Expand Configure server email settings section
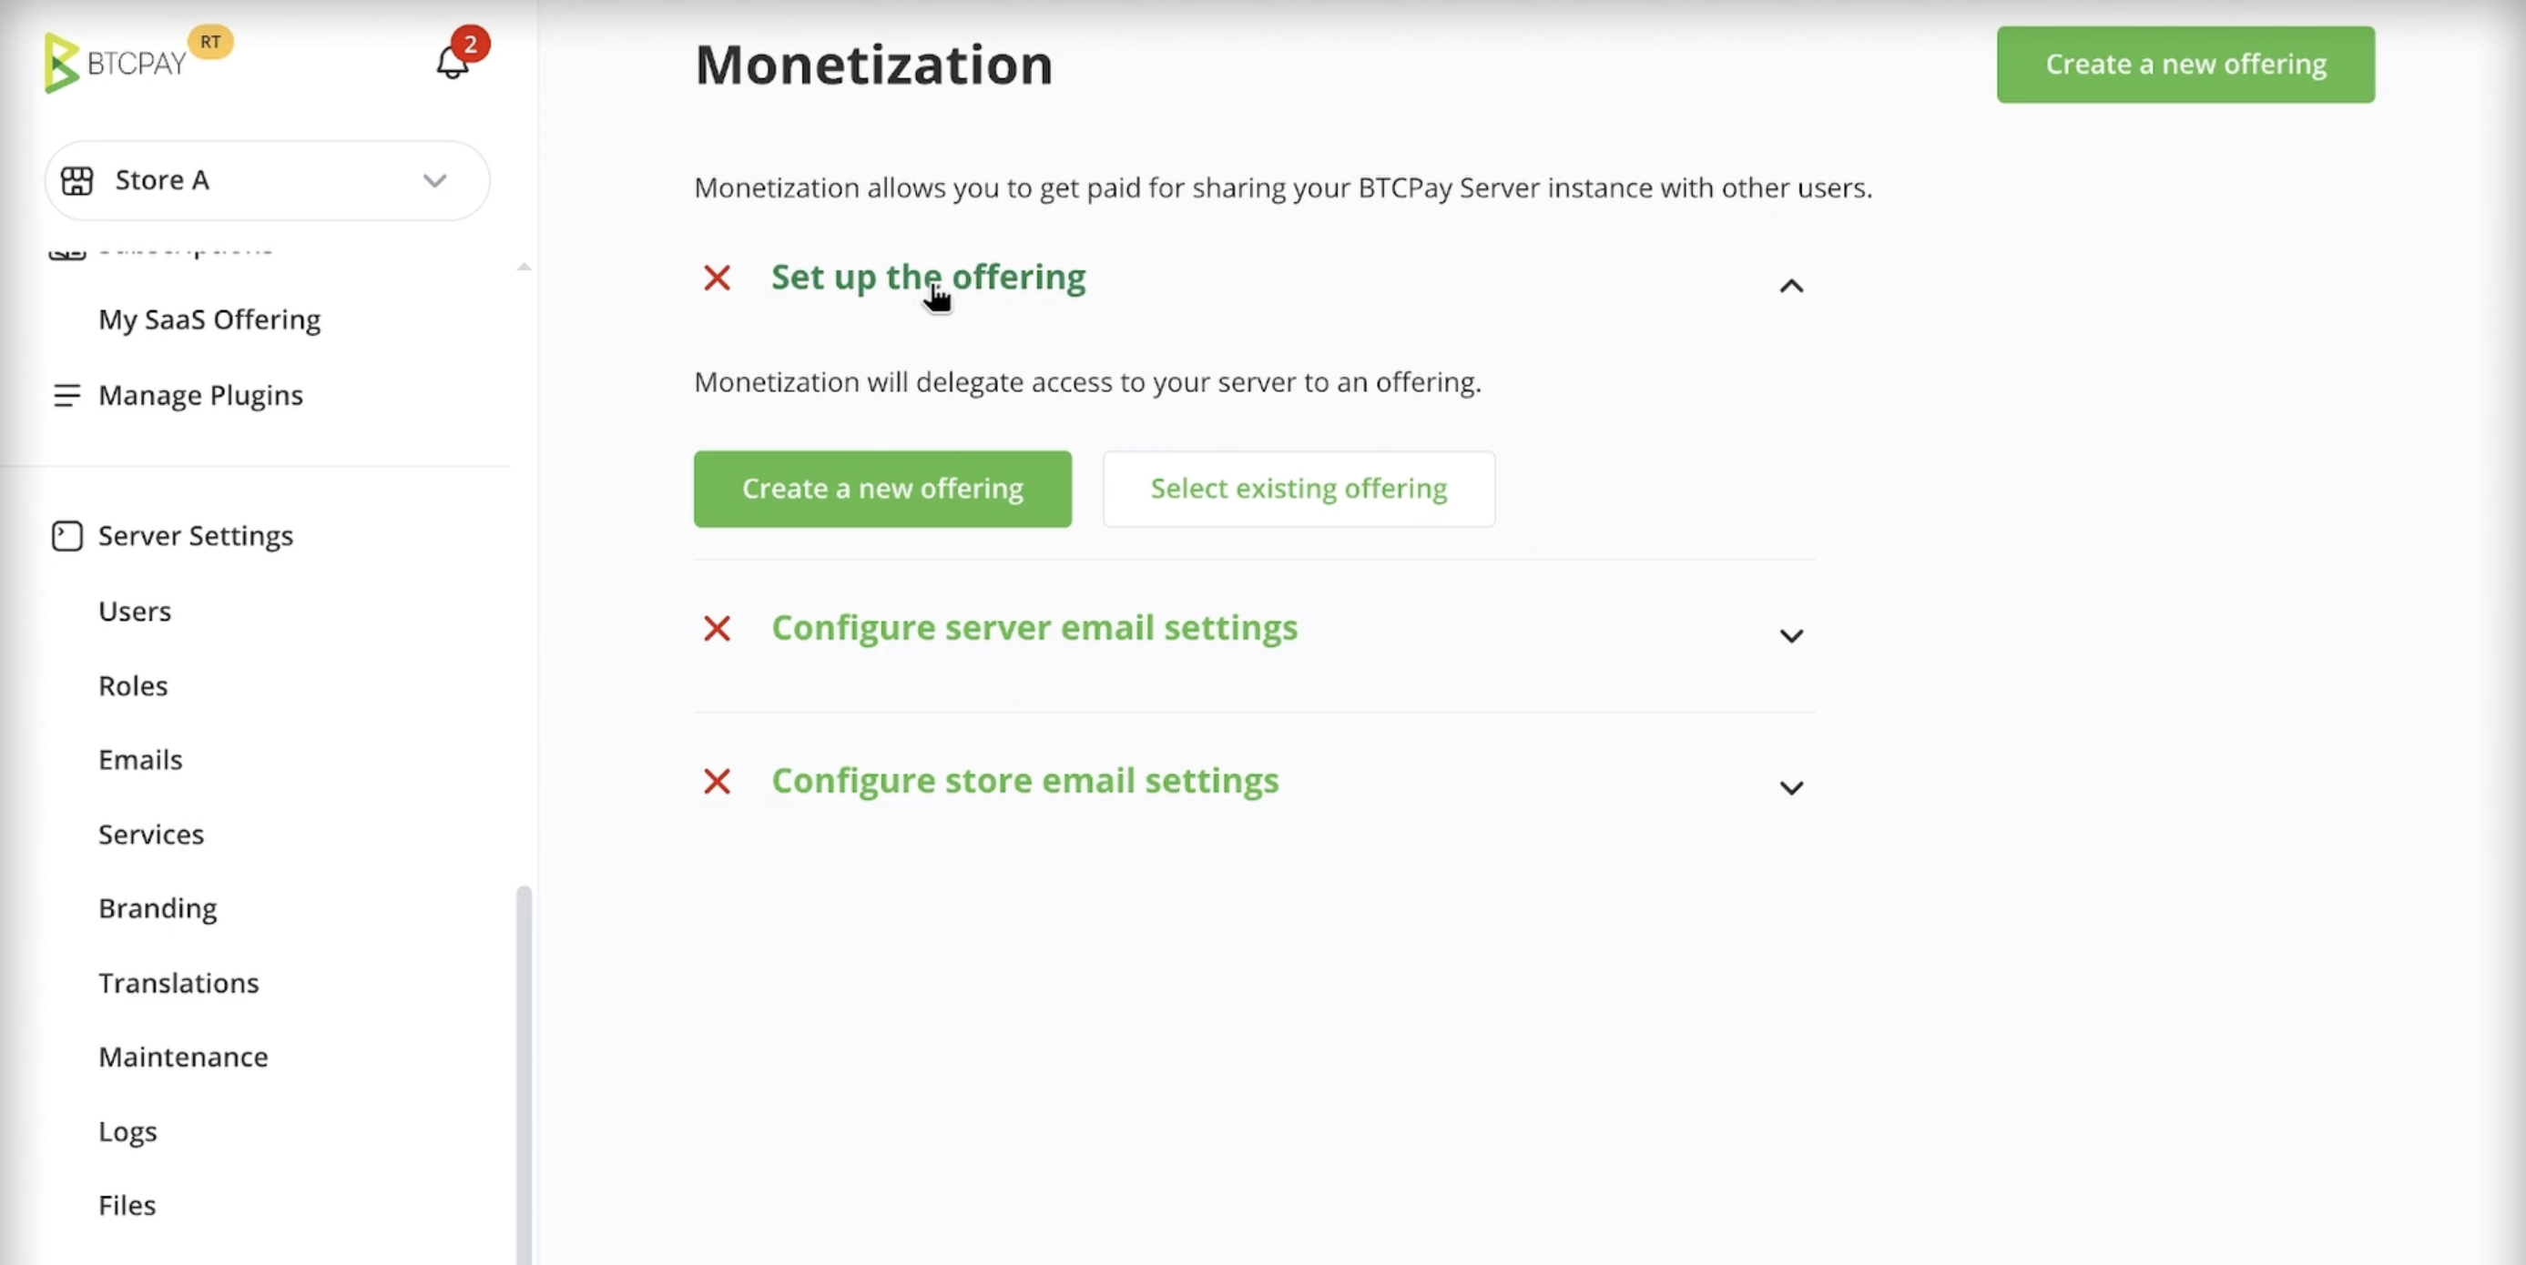 click(1790, 635)
